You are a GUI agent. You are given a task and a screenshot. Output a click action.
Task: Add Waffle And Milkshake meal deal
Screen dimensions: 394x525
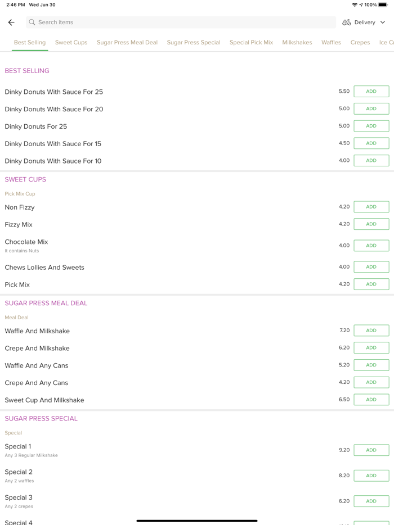pyautogui.click(x=371, y=331)
